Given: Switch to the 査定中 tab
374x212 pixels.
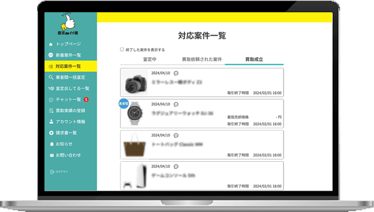Looking at the screenshot, I should click(150, 60).
